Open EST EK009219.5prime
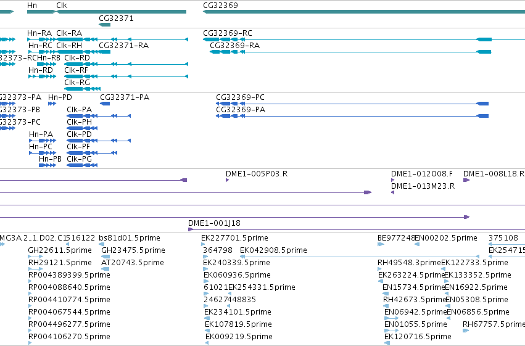525x346 pixels. pos(239,337)
